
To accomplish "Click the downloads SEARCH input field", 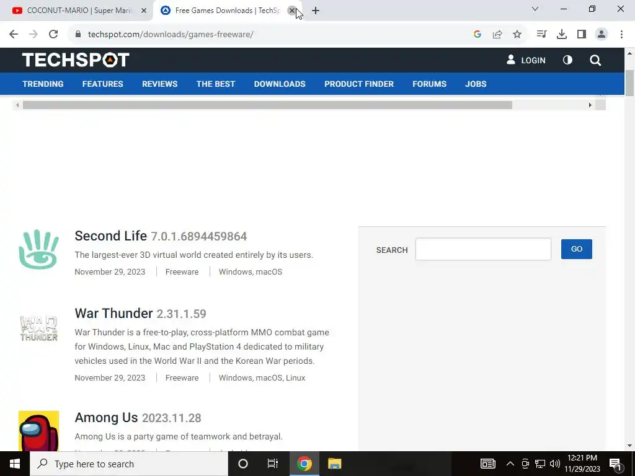I will coord(483,249).
